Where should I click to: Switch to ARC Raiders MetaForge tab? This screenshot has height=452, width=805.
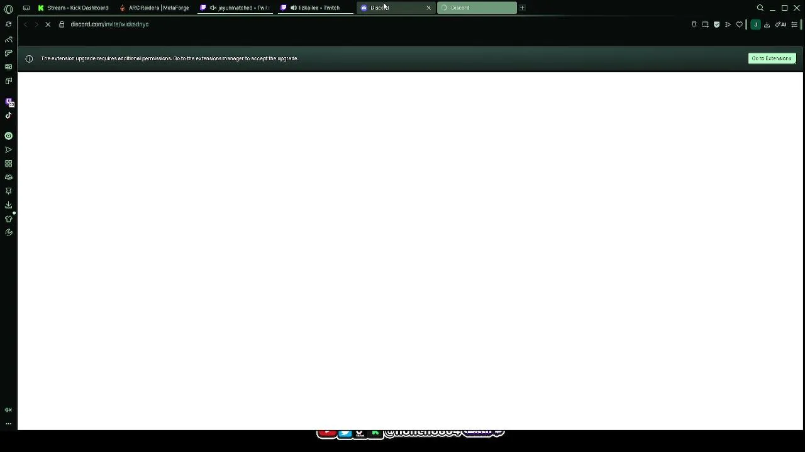click(x=154, y=8)
